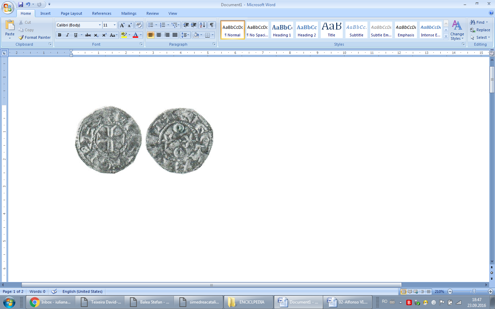The height and width of the screenshot is (309, 495).
Task: Click the Replace button
Action: (x=480, y=30)
